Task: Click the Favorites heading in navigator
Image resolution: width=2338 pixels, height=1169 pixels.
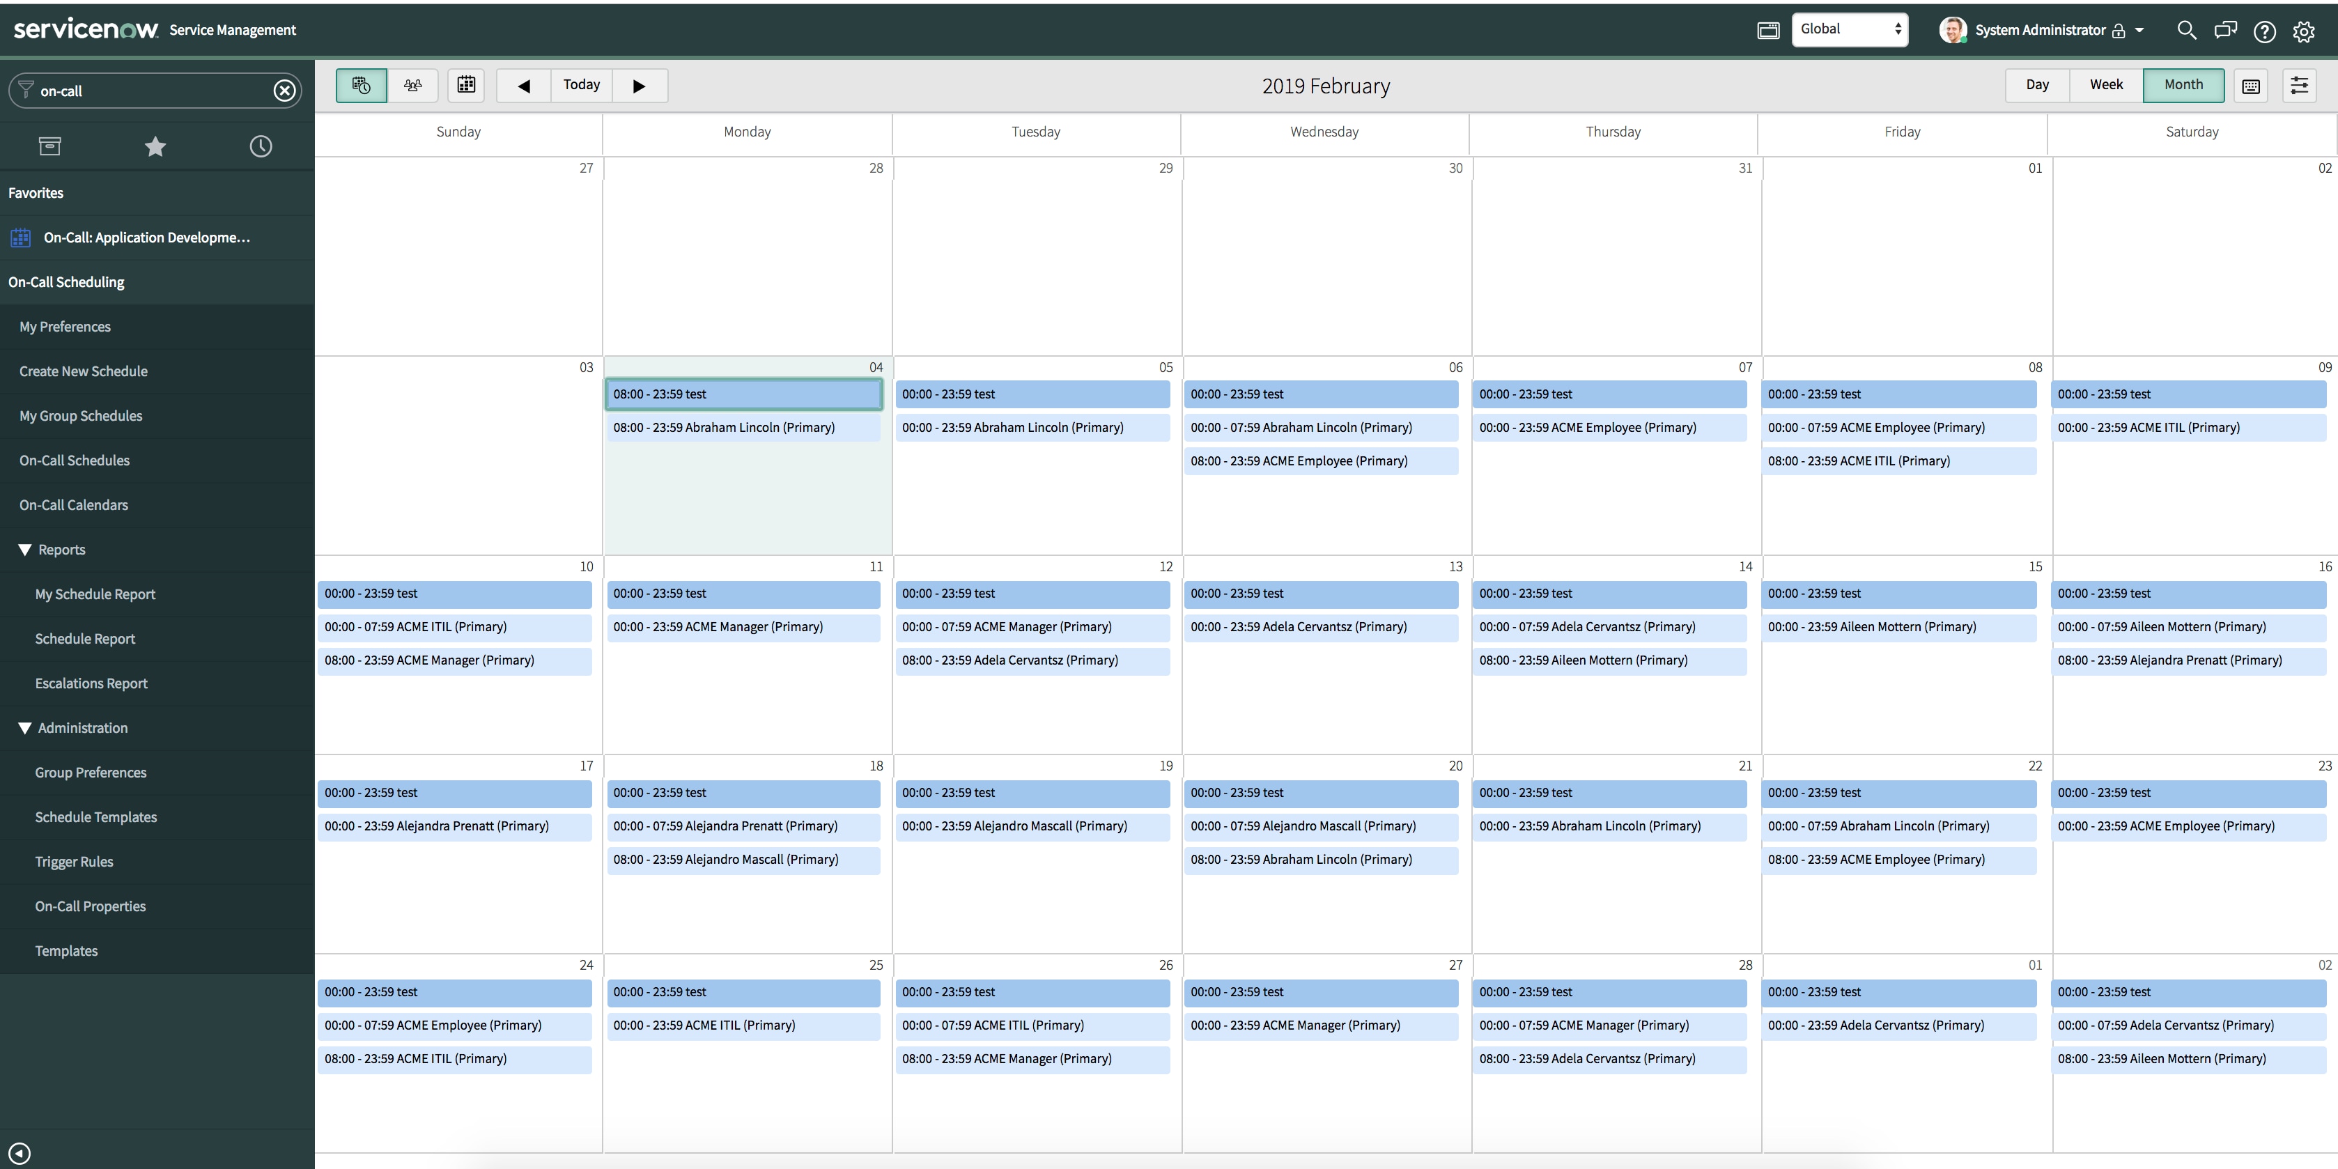Action: [36, 193]
